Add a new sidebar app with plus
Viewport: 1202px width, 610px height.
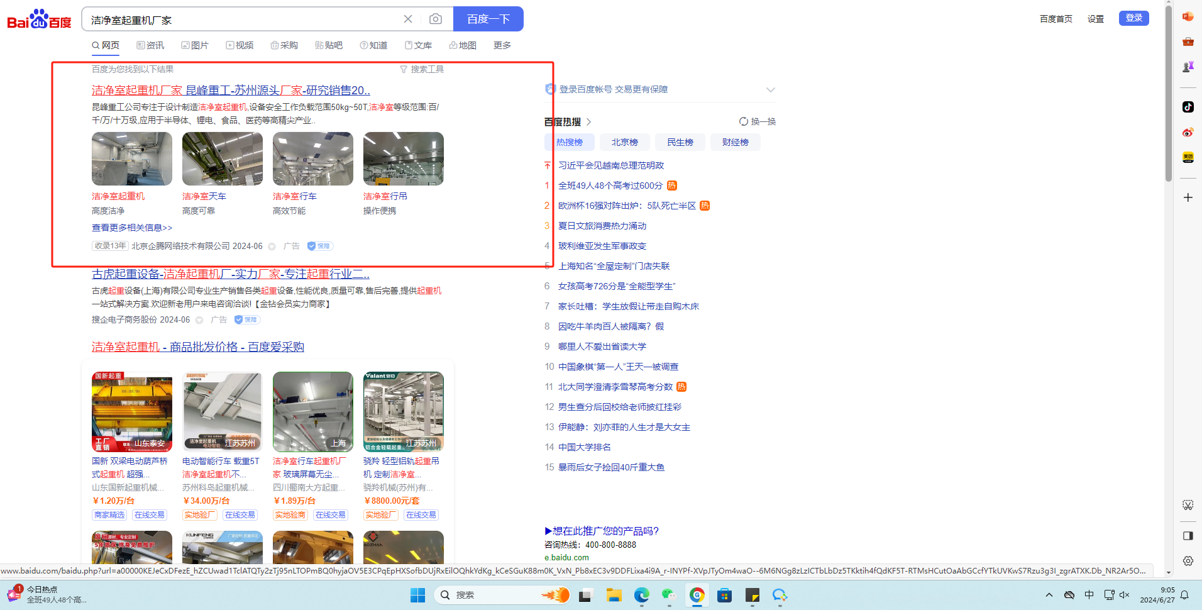[1188, 197]
